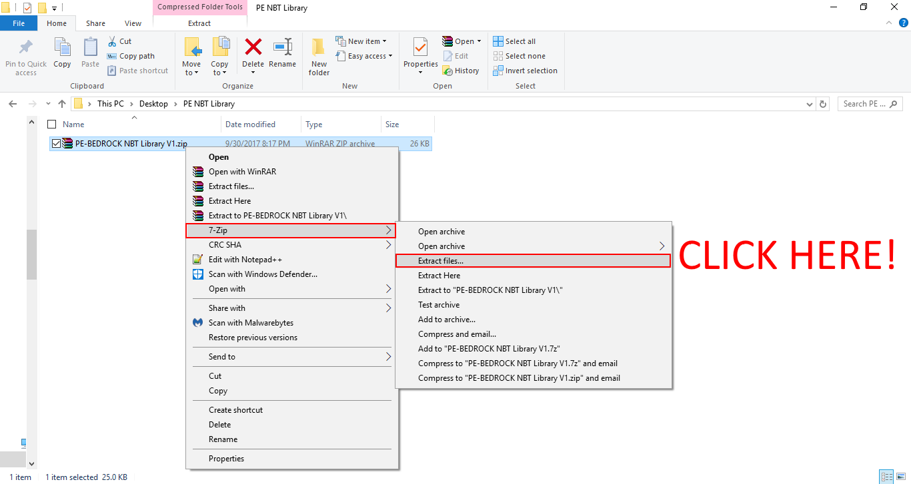
Task: Click the Edit button in Open group
Action: click(x=455, y=56)
